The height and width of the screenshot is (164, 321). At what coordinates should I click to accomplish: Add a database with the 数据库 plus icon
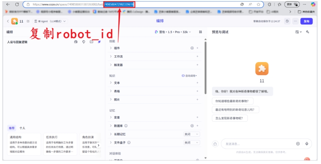[x=197, y=126]
